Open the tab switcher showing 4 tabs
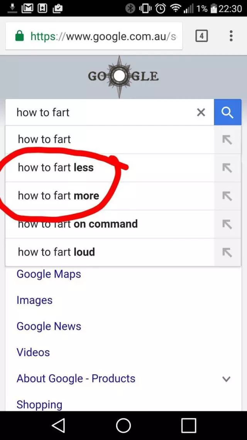247x440 pixels. coord(201,36)
